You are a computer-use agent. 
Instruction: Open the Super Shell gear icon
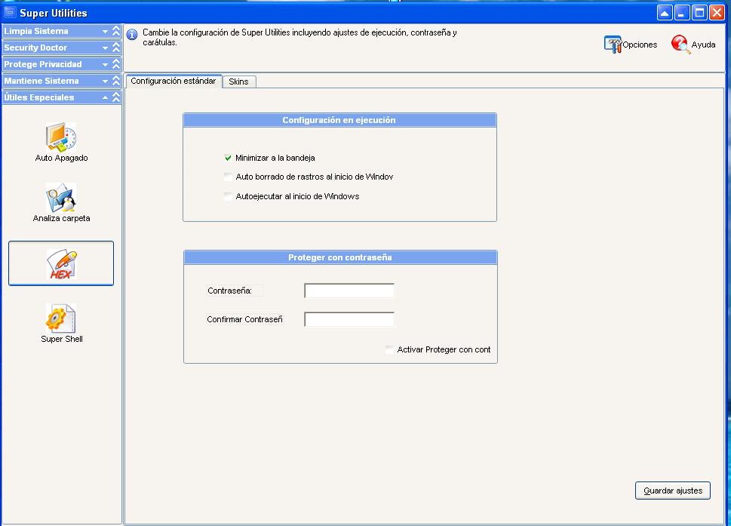click(x=60, y=318)
